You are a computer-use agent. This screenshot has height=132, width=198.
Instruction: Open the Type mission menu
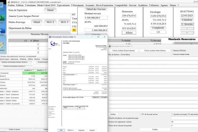coord(63,5)
